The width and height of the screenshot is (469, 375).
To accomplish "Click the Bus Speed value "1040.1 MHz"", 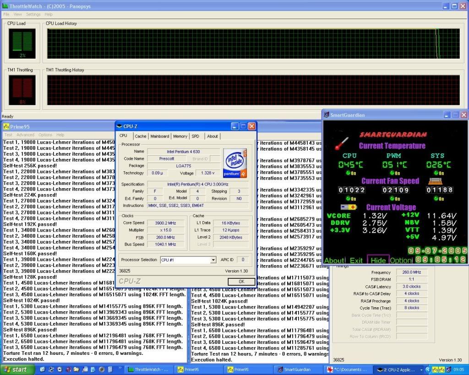I will pyautogui.click(x=165, y=245).
